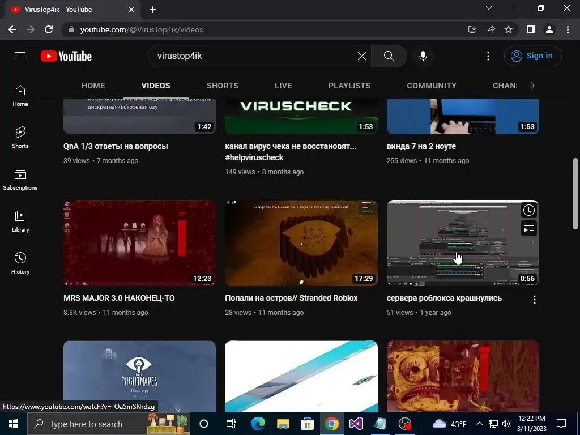Bookmark this page with star
This screenshot has width=580, height=435.
509,29
